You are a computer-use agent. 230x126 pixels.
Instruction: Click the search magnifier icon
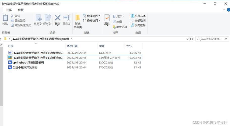(226, 39)
